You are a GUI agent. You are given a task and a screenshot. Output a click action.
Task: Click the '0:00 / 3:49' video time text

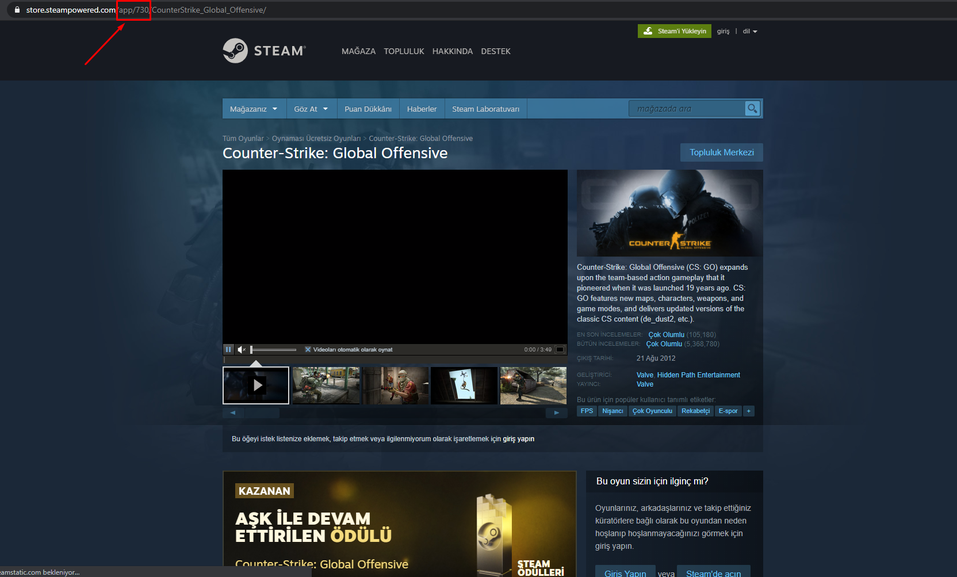538,350
